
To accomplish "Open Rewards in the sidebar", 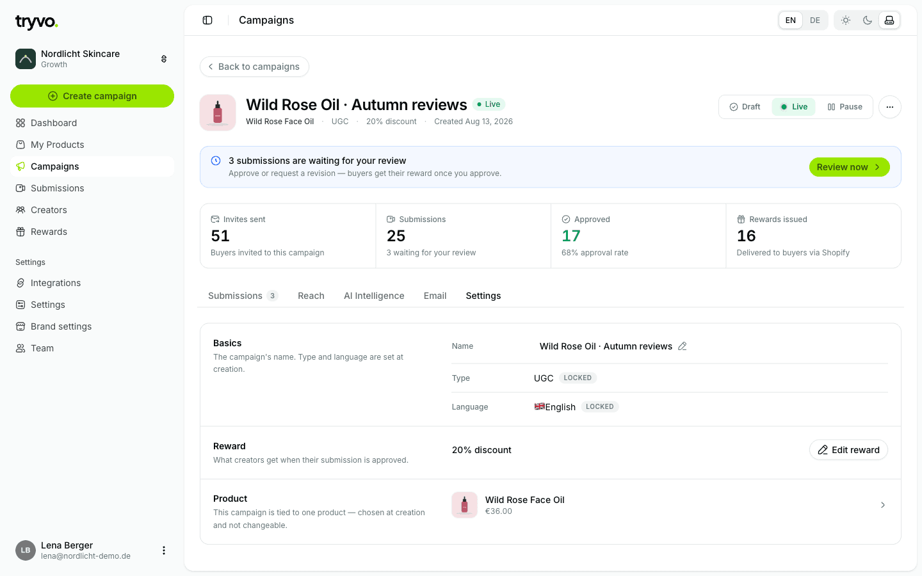I will [x=92, y=232].
